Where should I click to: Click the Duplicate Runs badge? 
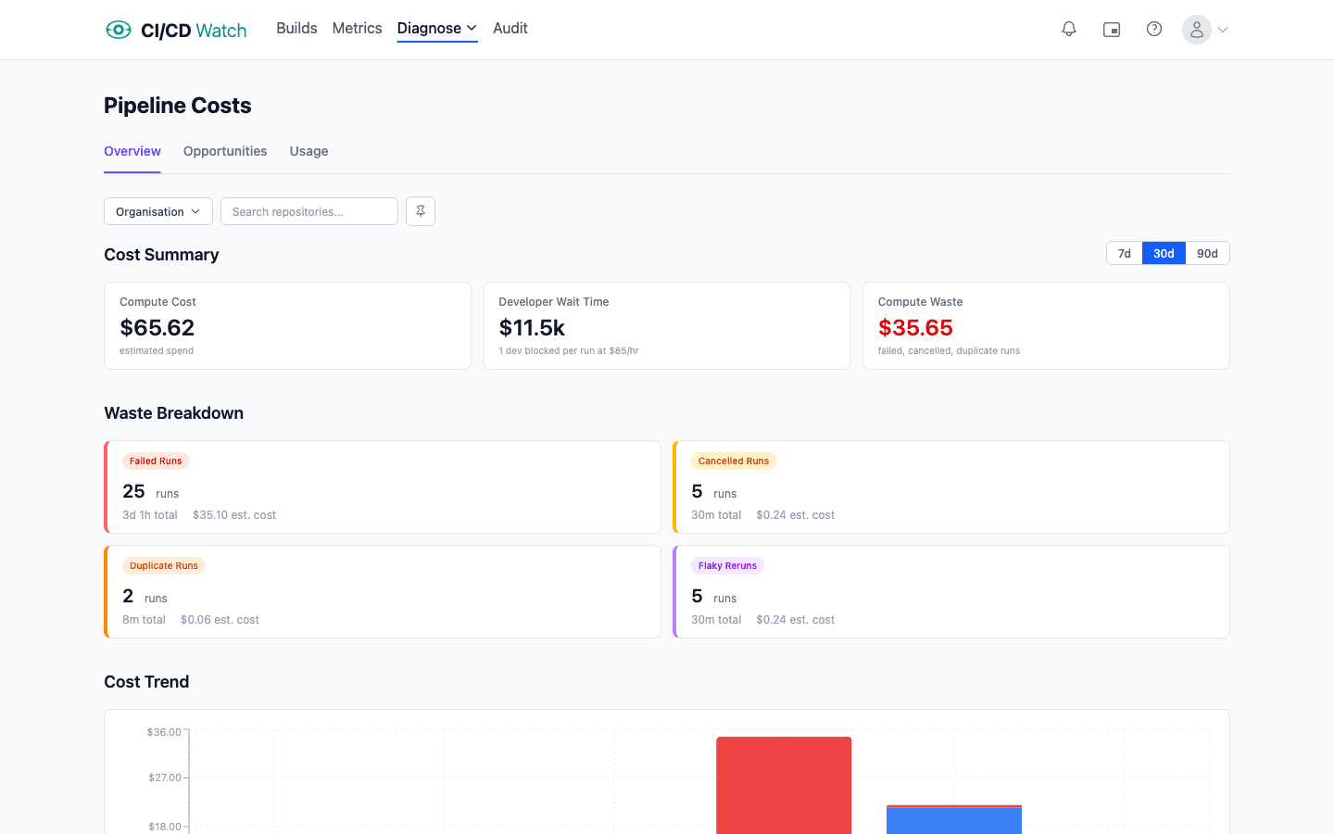[x=164, y=565]
